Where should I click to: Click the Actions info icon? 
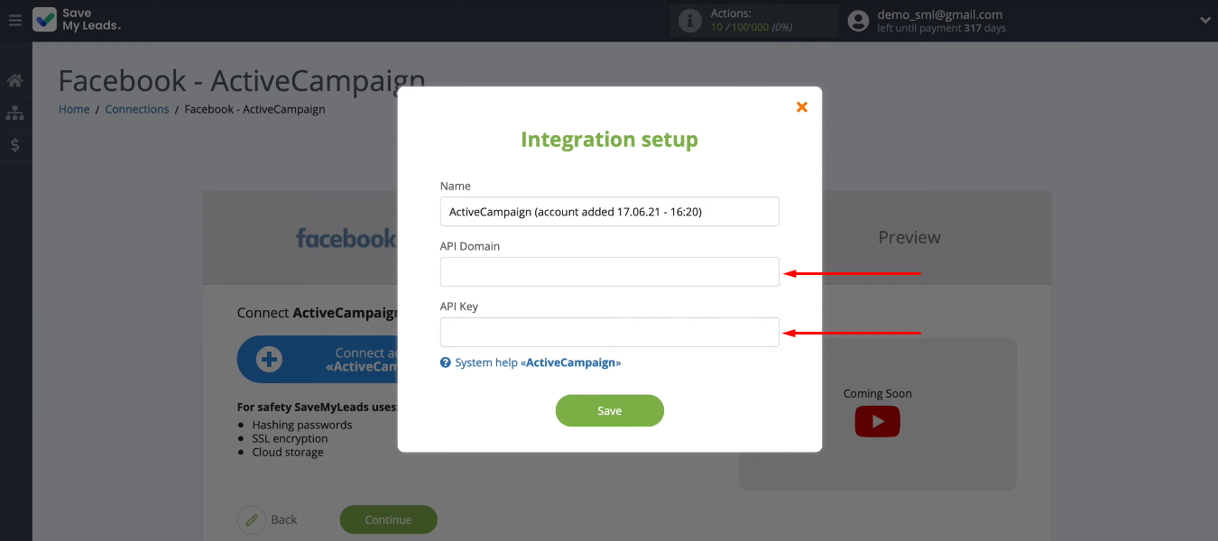(690, 21)
